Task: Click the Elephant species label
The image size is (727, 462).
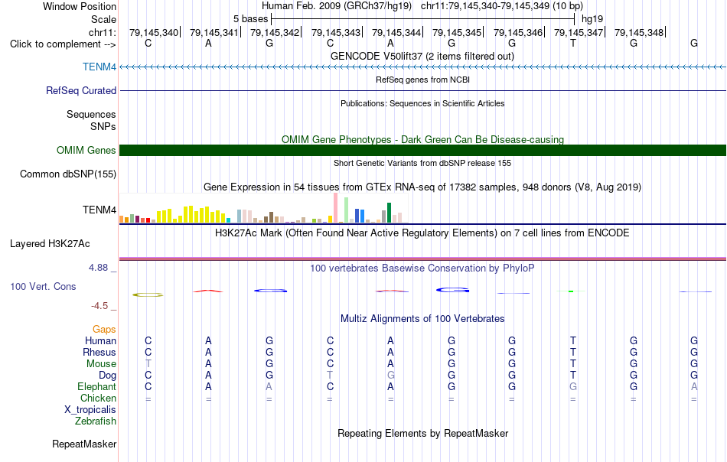Action: [x=96, y=387]
